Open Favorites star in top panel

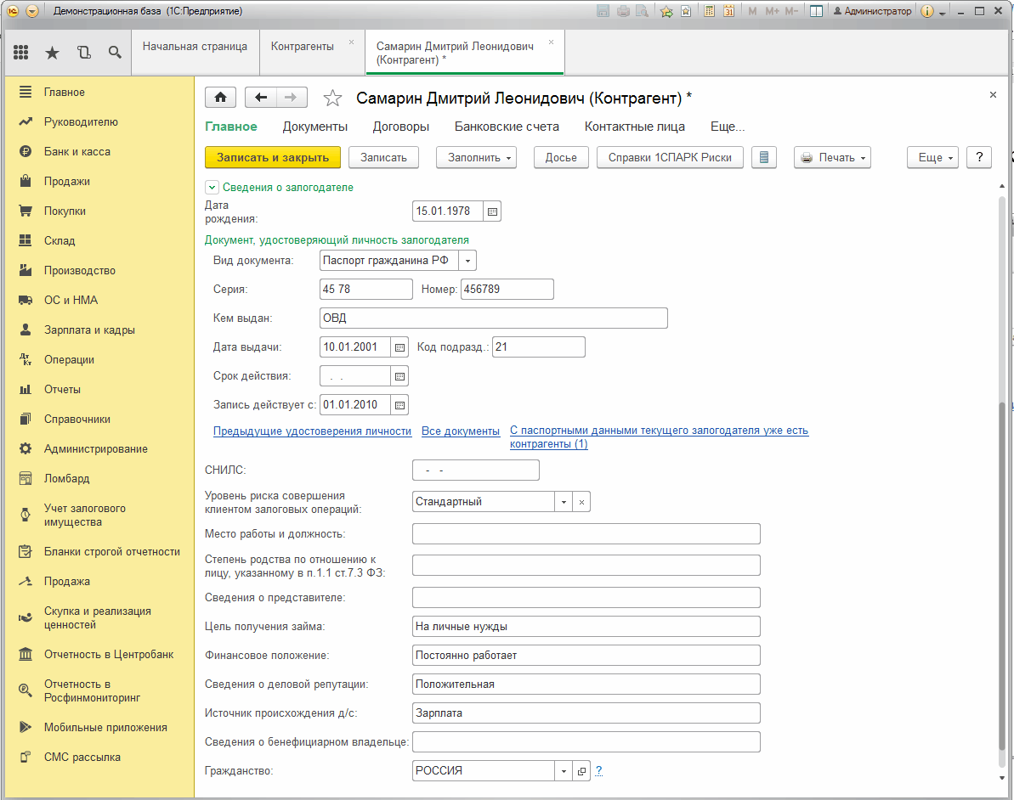53,53
